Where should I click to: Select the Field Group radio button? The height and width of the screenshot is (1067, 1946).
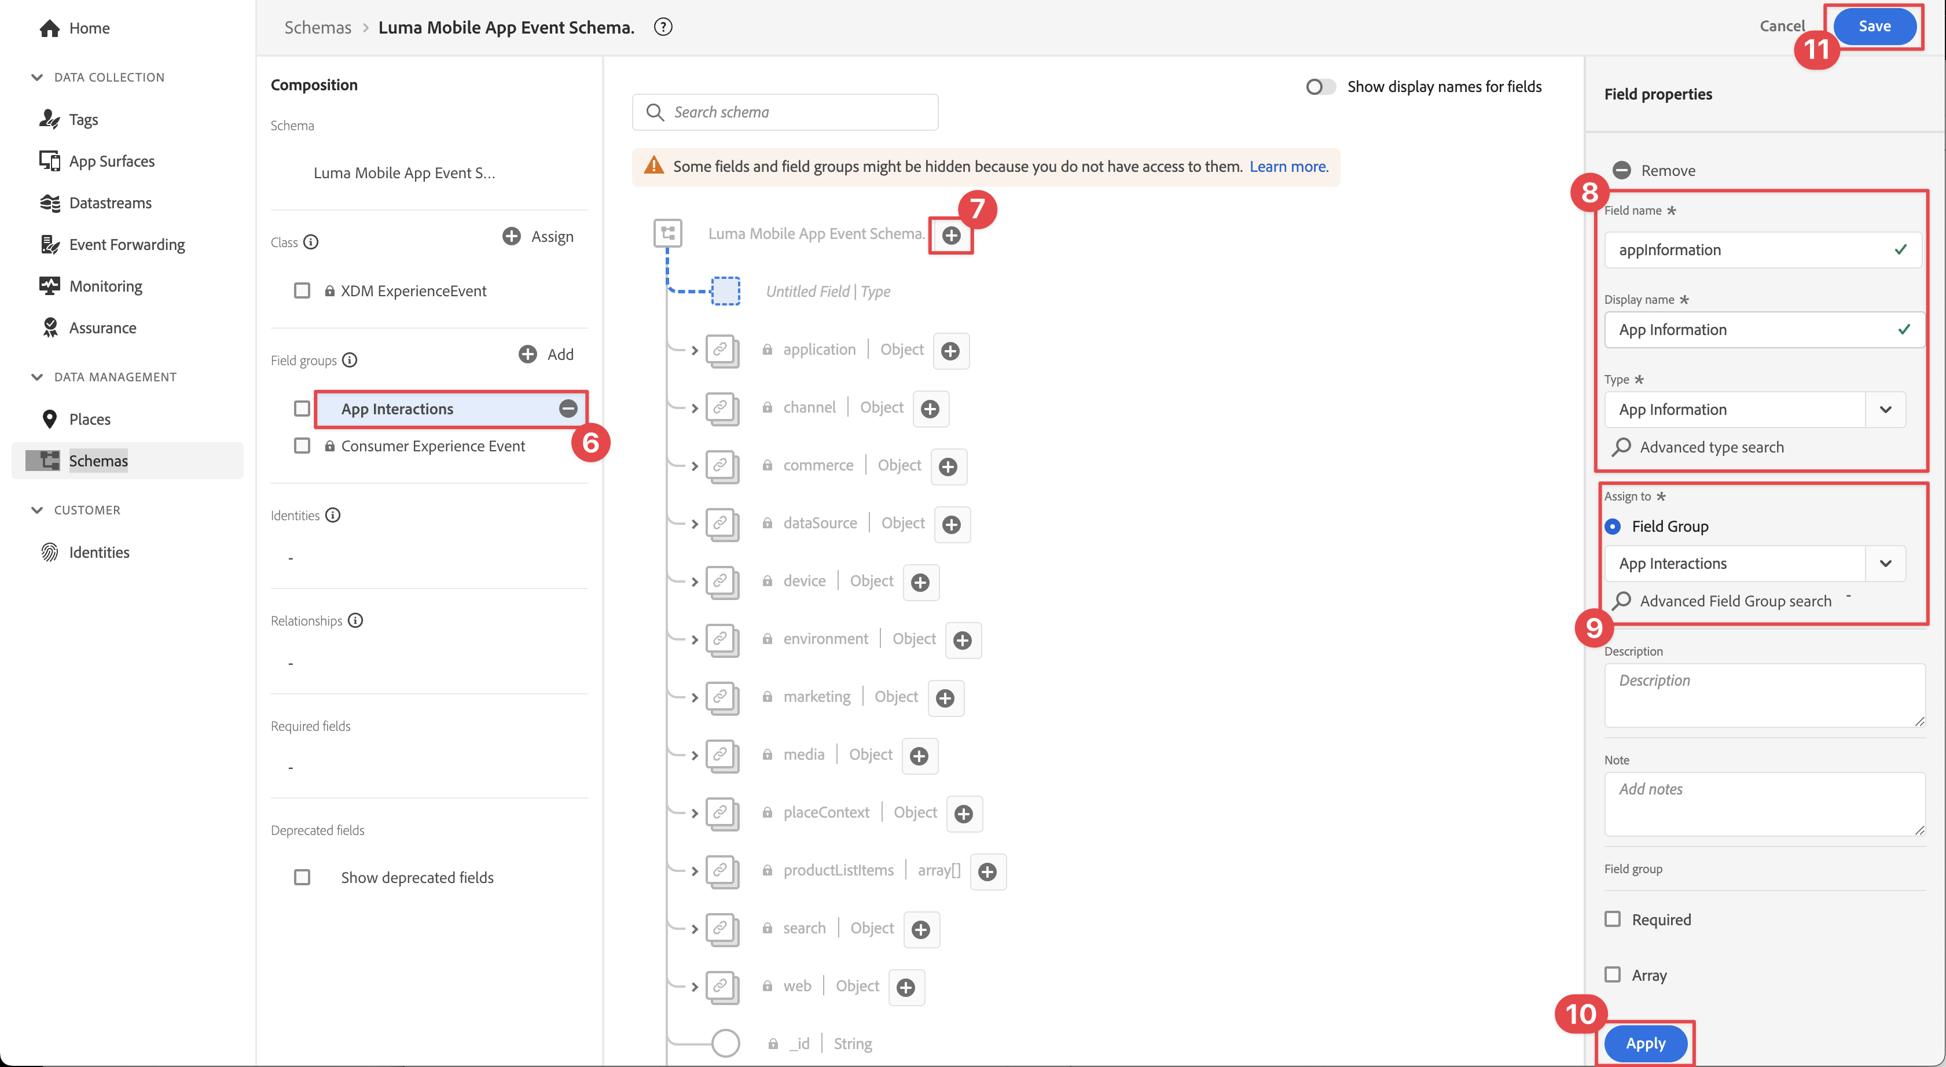coord(1613,527)
